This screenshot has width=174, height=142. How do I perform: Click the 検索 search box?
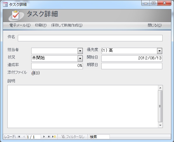pyautogui.click(x=100, y=137)
